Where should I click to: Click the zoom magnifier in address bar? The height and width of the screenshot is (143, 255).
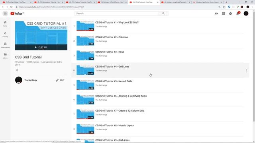220,7
